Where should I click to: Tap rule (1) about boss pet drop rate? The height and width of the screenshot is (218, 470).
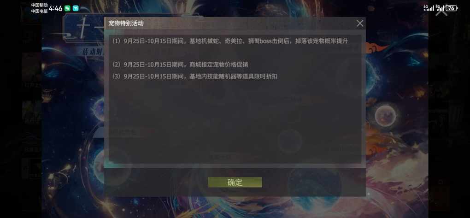coord(230,41)
